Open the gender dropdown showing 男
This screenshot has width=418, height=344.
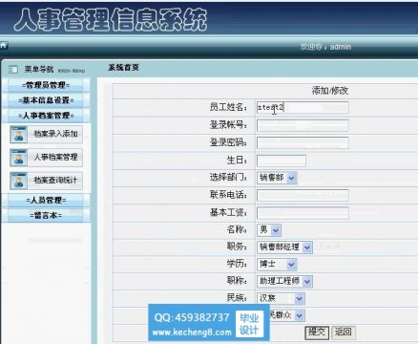(x=269, y=230)
